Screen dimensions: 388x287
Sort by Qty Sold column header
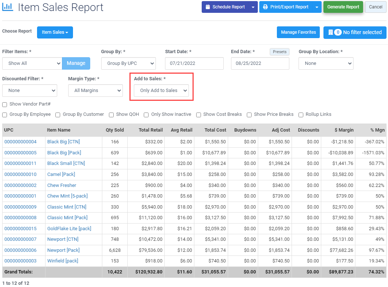coord(115,130)
